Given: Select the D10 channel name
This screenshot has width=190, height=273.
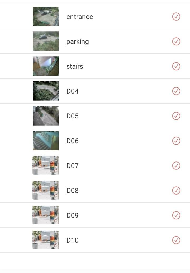Looking at the screenshot, I should click(x=72, y=240).
